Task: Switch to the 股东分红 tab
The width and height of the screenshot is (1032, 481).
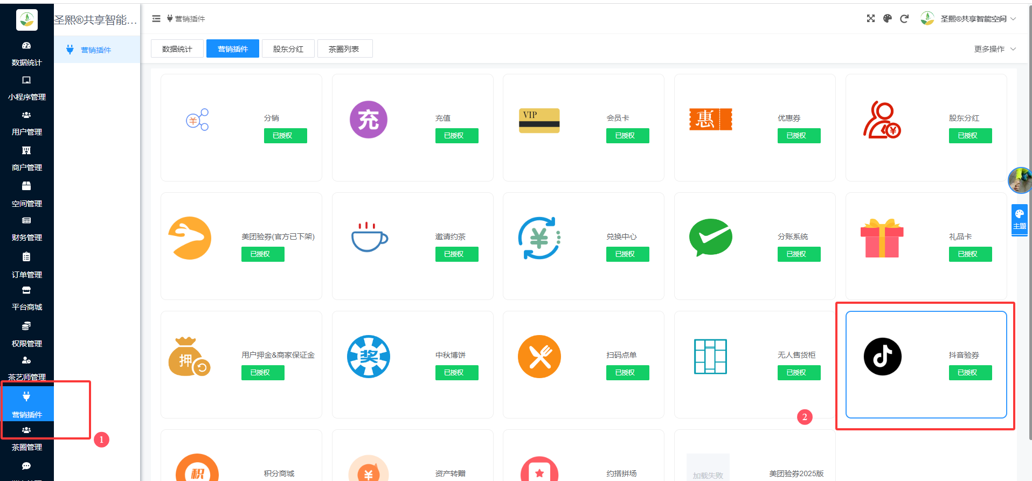Action: [x=288, y=49]
